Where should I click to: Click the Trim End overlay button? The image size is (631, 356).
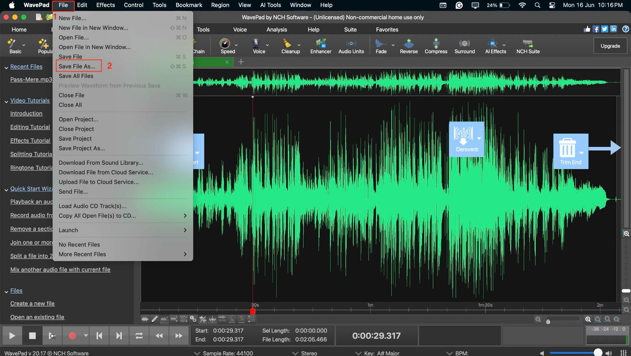click(571, 151)
